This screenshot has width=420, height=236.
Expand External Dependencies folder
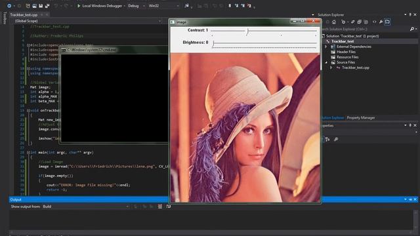326,47
